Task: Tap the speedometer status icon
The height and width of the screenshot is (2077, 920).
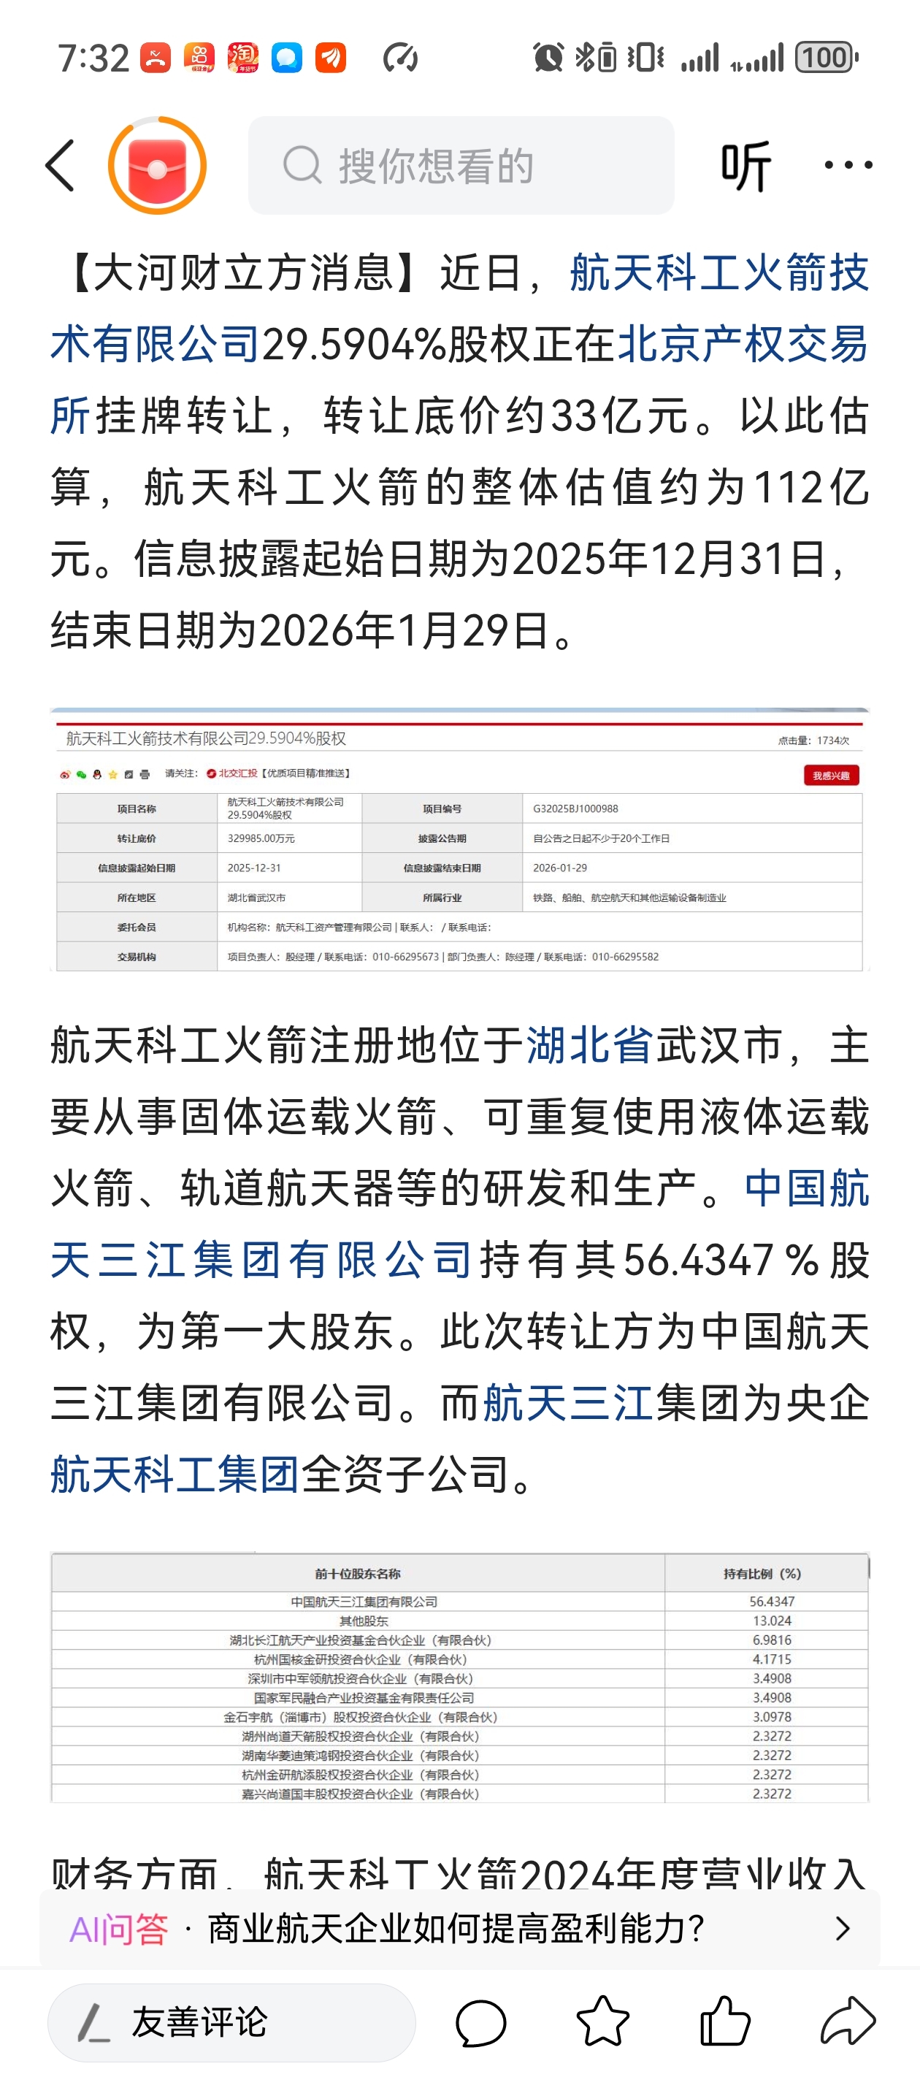Action: tap(401, 57)
